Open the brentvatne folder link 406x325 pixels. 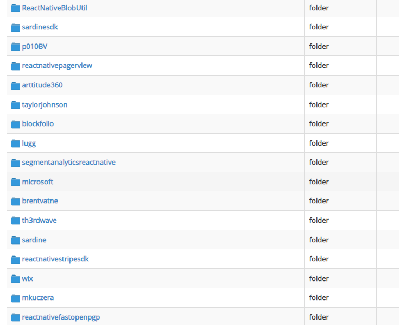click(40, 201)
